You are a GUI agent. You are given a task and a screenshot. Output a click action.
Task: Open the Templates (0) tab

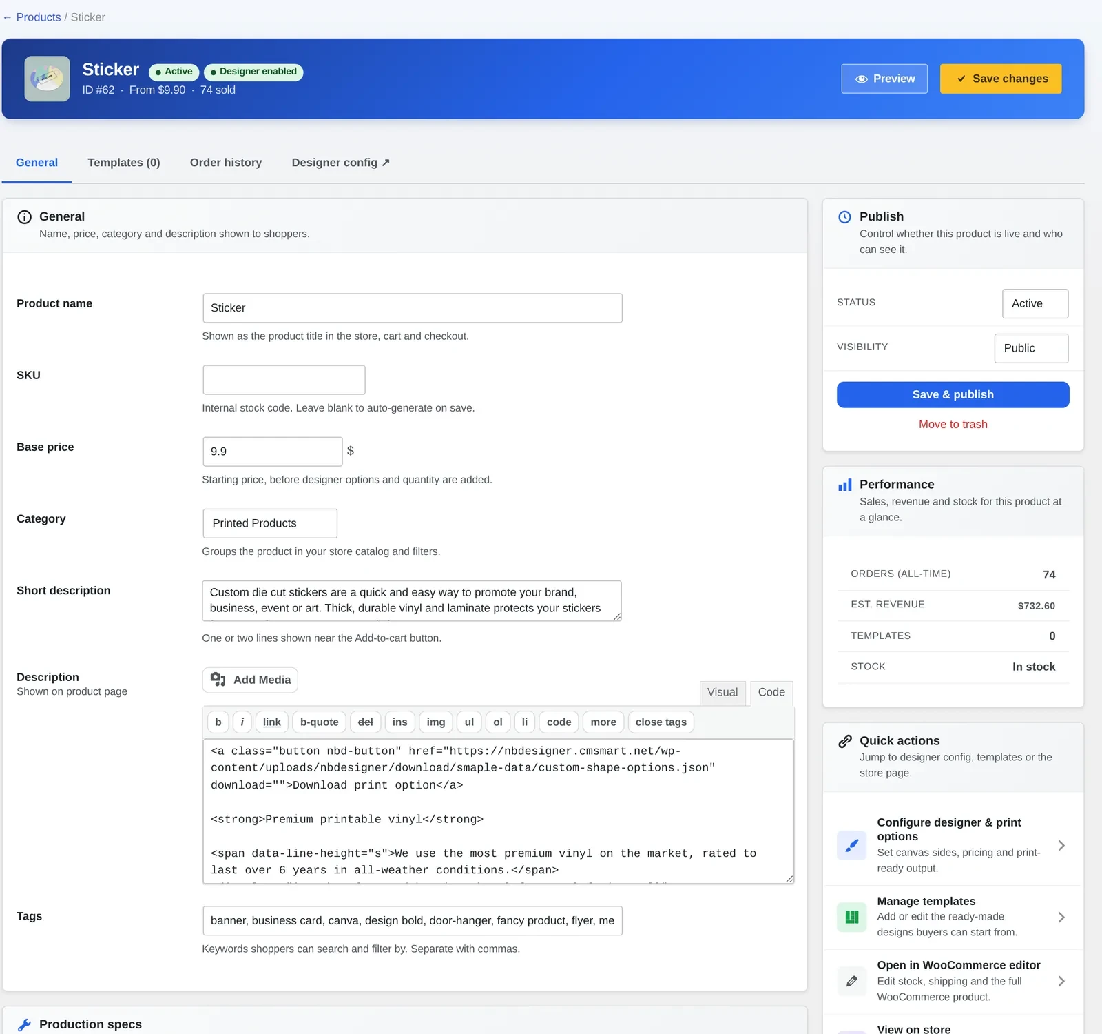click(124, 163)
